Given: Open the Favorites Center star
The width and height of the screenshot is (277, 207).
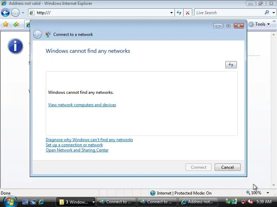Looking at the screenshot, I should point(6,24).
